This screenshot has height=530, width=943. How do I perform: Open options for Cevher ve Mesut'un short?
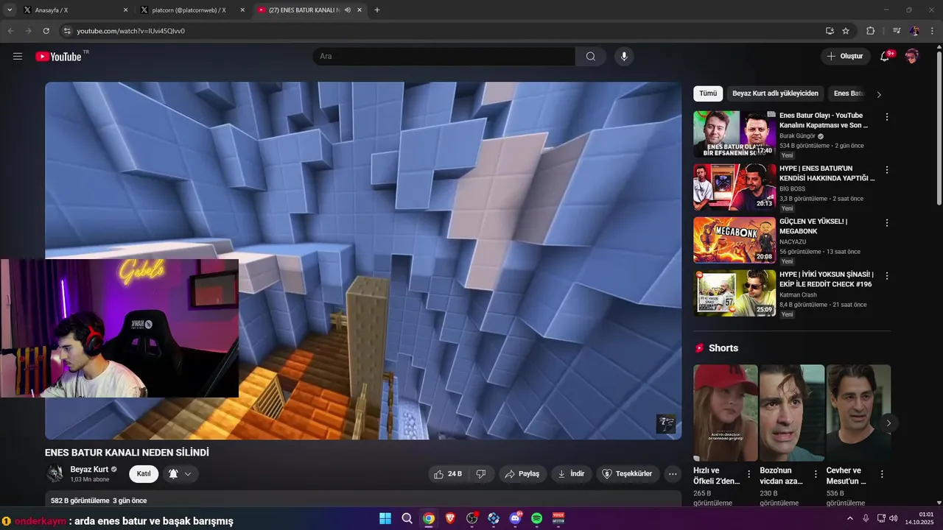point(882,474)
